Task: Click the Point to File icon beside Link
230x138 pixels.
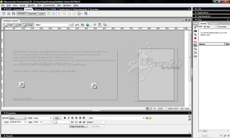Action: coord(147,118)
